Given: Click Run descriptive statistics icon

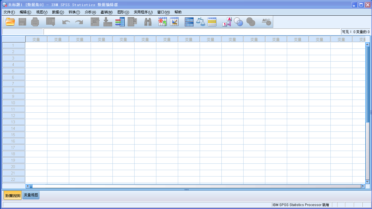Looking at the screenshot, I should [133, 22].
